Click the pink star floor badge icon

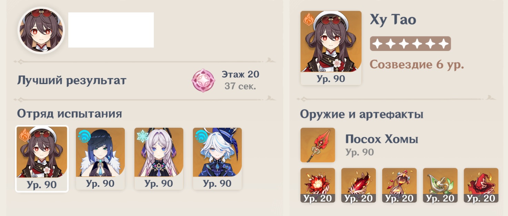click(x=201, y=80)
